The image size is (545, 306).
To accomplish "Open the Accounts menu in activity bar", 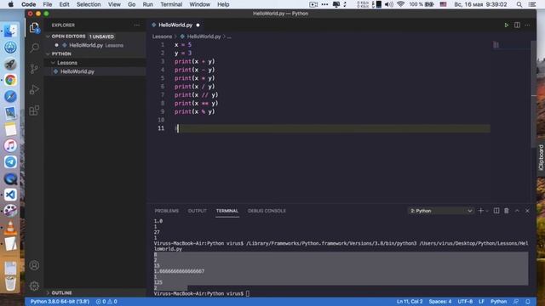I will 34,265.
